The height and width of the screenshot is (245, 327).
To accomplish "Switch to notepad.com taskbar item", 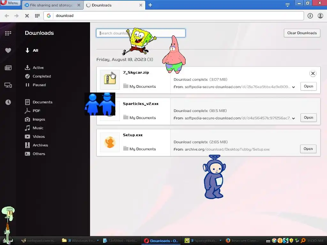I will tap(38, 241).
